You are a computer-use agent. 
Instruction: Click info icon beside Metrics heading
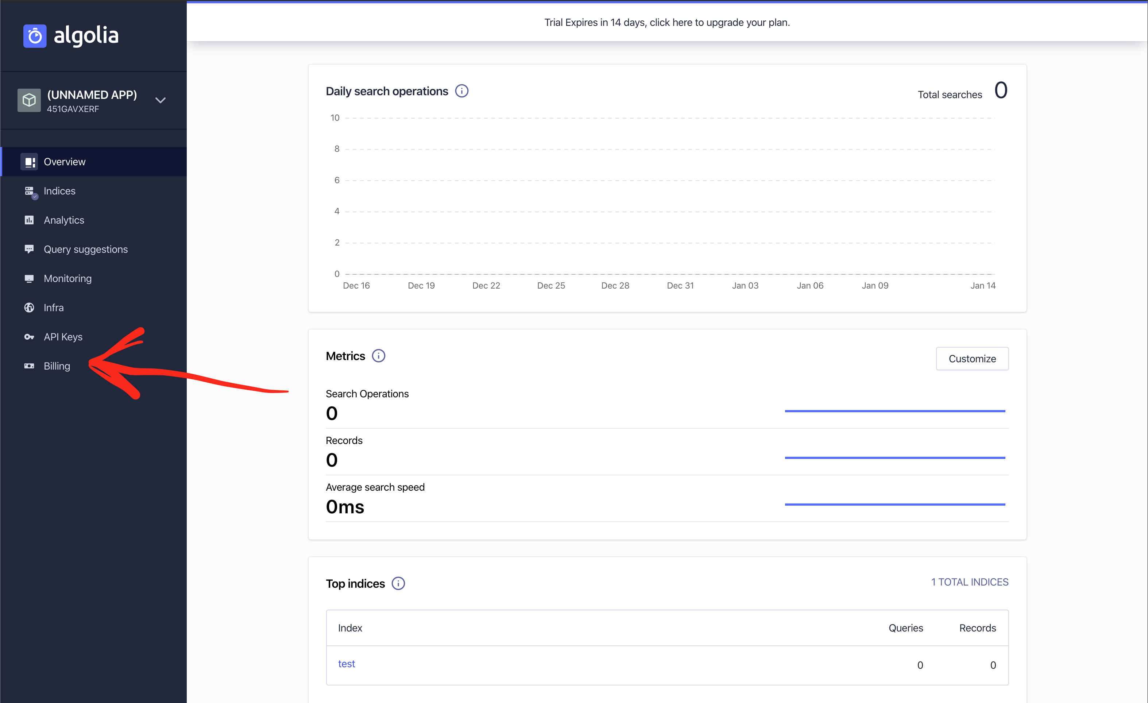point(378,356)
